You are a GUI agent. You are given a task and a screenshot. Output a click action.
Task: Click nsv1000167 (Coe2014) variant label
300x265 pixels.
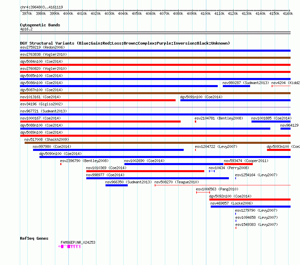click(x=40, y=118)
